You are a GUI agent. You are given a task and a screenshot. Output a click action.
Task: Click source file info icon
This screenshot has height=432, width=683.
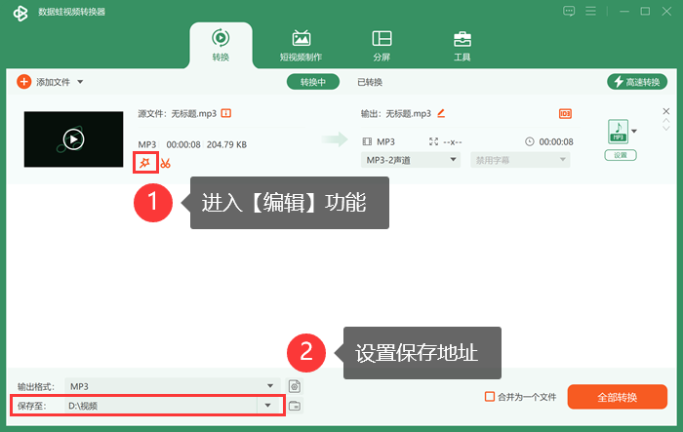pos(226,113)
